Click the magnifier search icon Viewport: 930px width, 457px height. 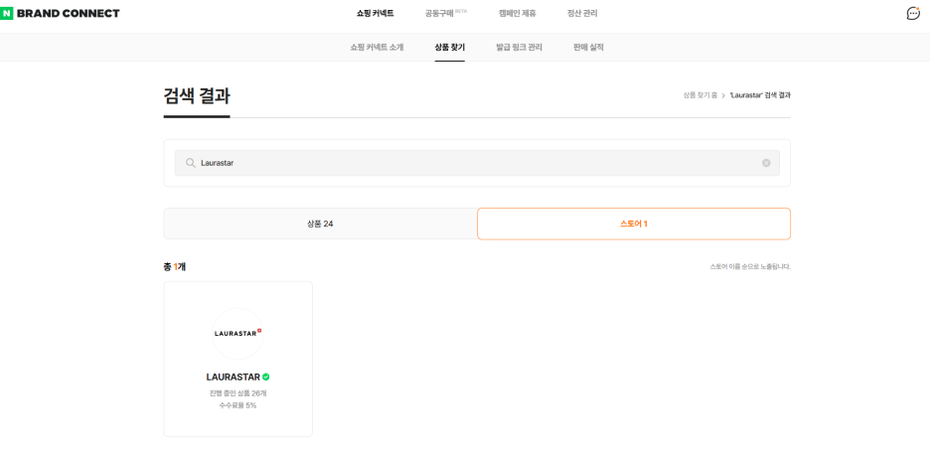[191, 163]
